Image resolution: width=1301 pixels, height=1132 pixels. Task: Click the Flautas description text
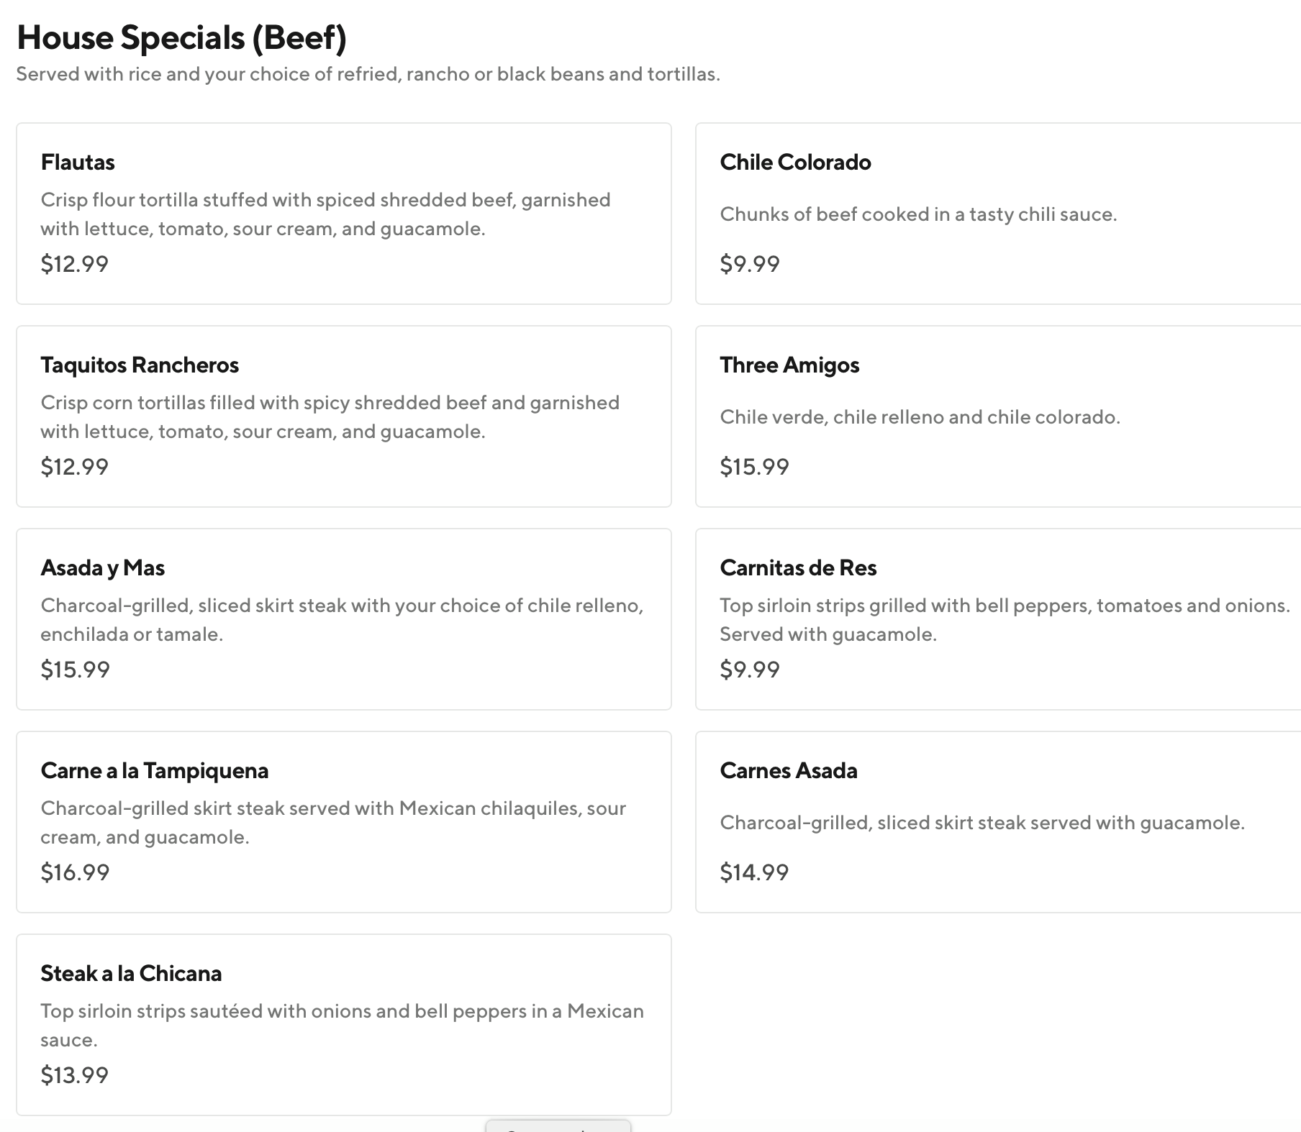[325, 214]
